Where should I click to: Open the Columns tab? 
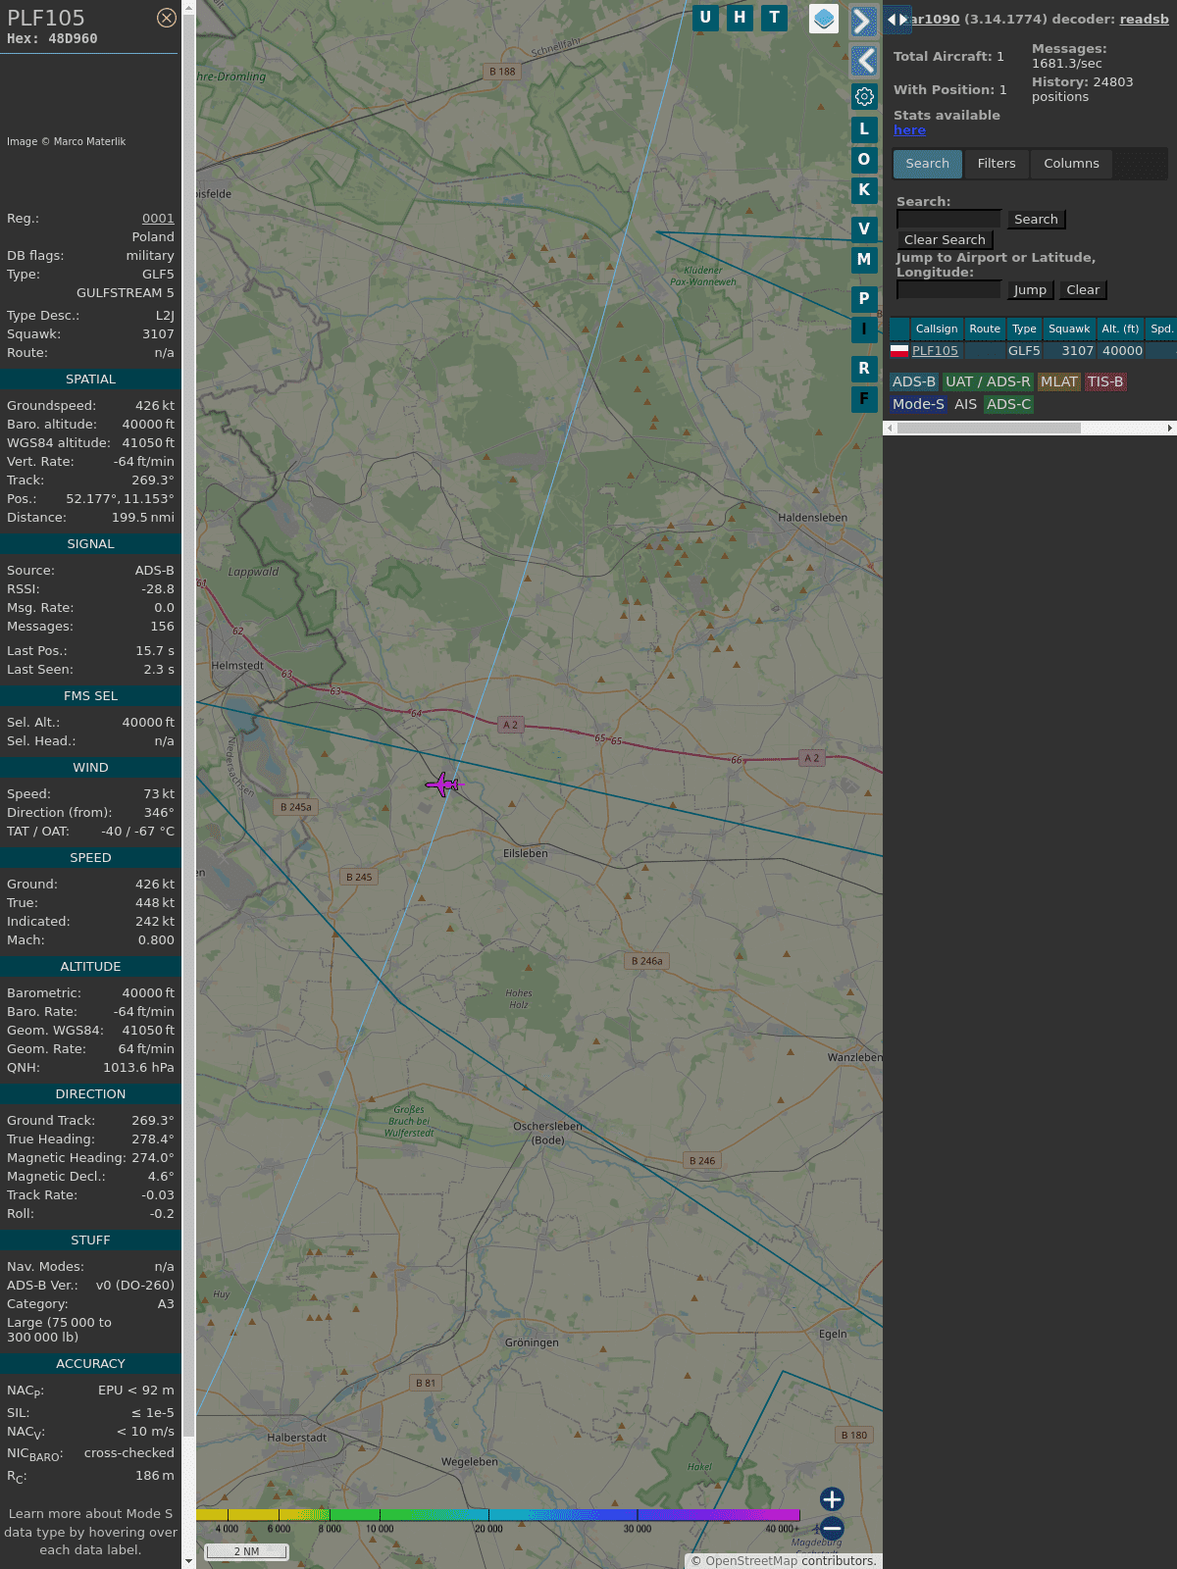pos(1071,164)
